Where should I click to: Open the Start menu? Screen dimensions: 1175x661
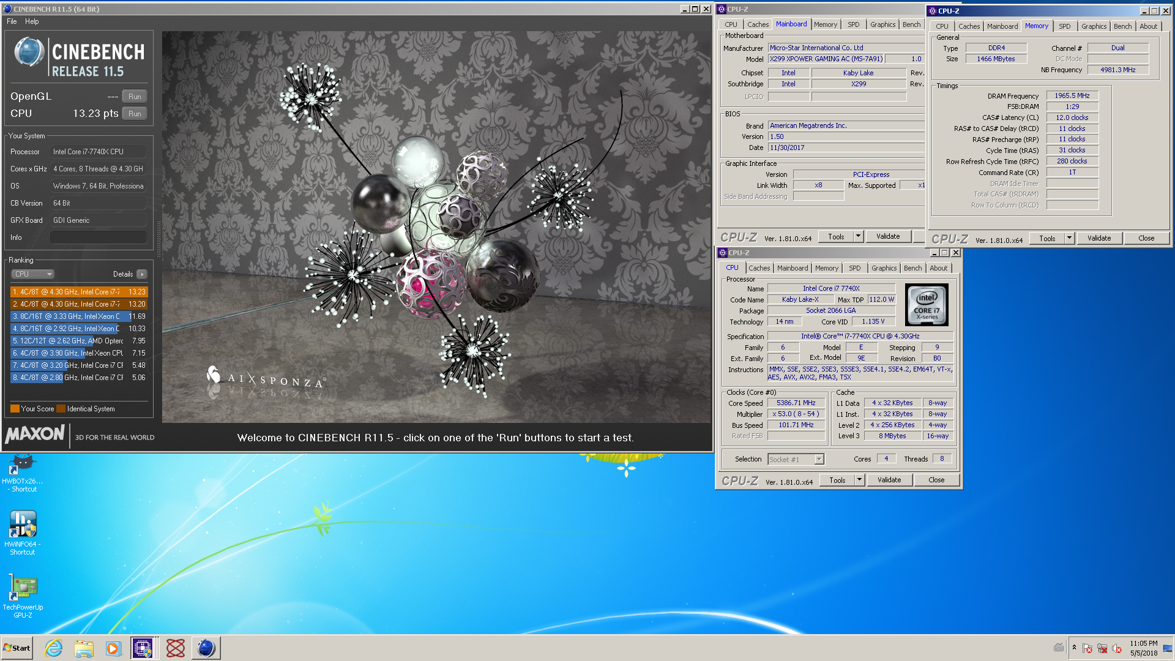tap(17, 648)
